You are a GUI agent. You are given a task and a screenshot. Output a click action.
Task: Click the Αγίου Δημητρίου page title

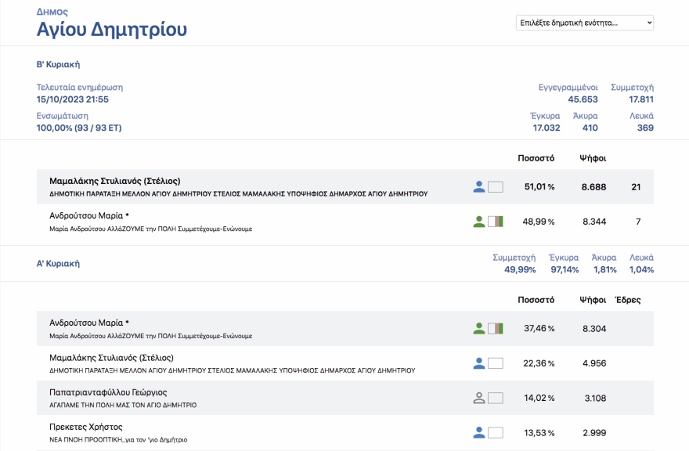coord(112,31)
